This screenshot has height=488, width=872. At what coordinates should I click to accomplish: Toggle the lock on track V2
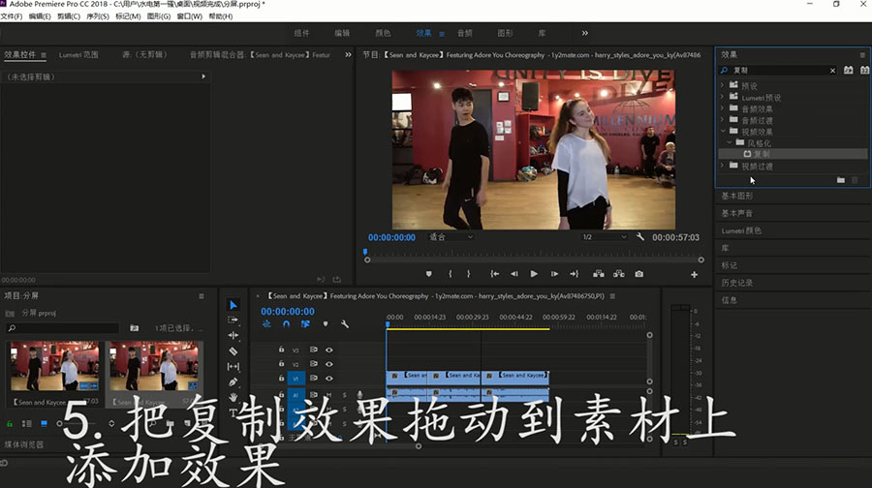click(281, 364)
